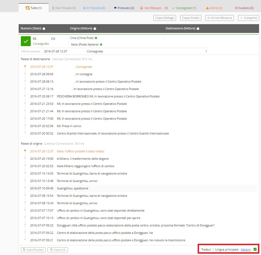The image size is (261, 255).
Task: Click the green Consegnato checkmark status icon
Action: (26, 41)
